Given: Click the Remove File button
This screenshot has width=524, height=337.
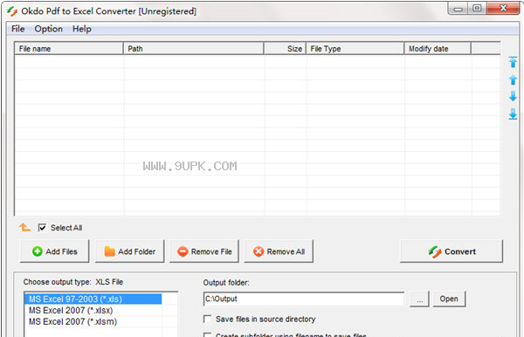Looking at the screenshot, I should tap(204, 251).
